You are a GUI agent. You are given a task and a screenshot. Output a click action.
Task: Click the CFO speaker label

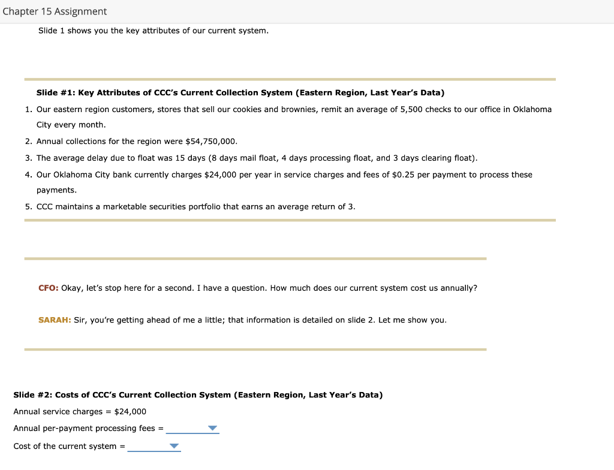[x=48, y=288]
